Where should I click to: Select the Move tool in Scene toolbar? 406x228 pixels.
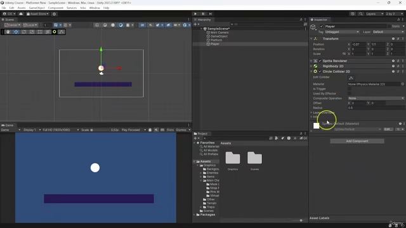pos(16,32)
